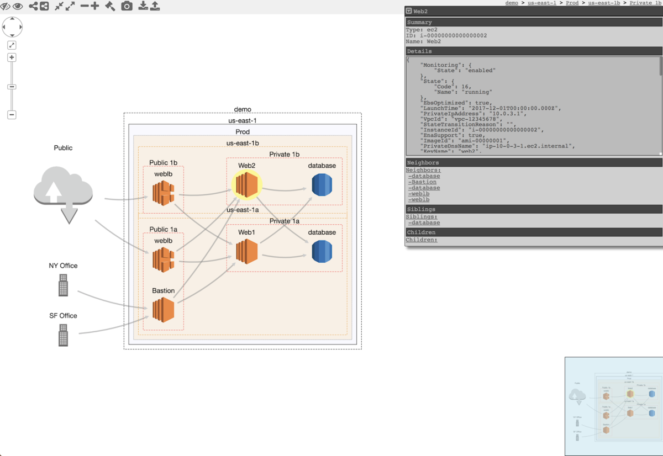Navigate to Prod in the breadcrumb
This screenshot has width=663, height=456.
572,2
